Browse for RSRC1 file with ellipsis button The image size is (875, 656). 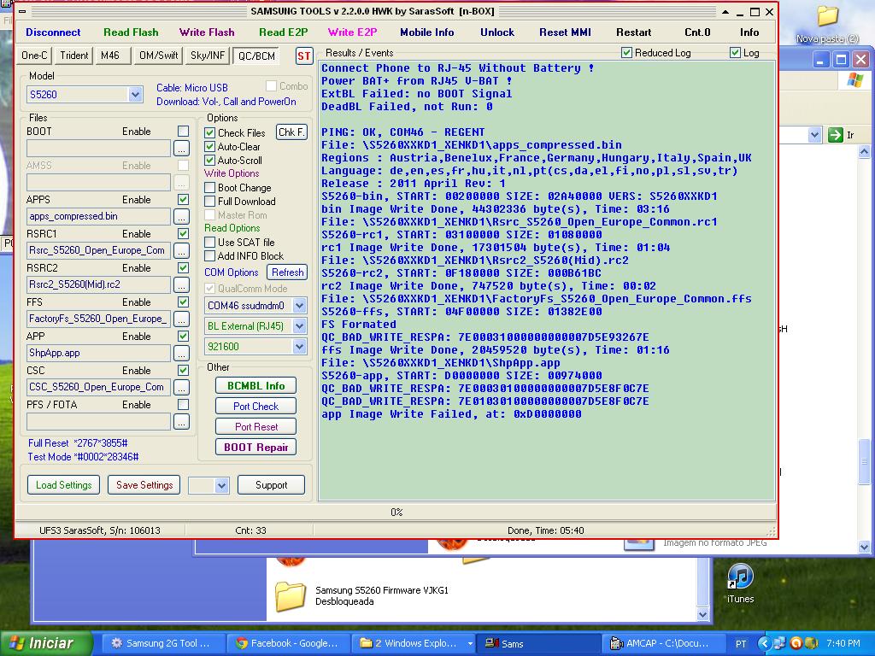click(181, 250)
